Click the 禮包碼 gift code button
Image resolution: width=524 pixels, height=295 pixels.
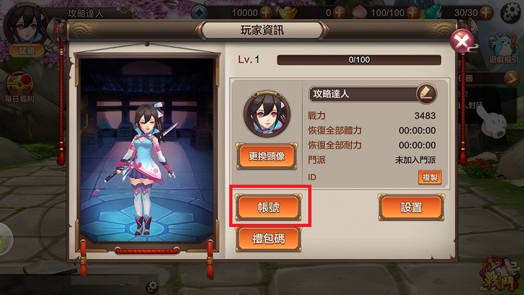(x=268, y=239)
